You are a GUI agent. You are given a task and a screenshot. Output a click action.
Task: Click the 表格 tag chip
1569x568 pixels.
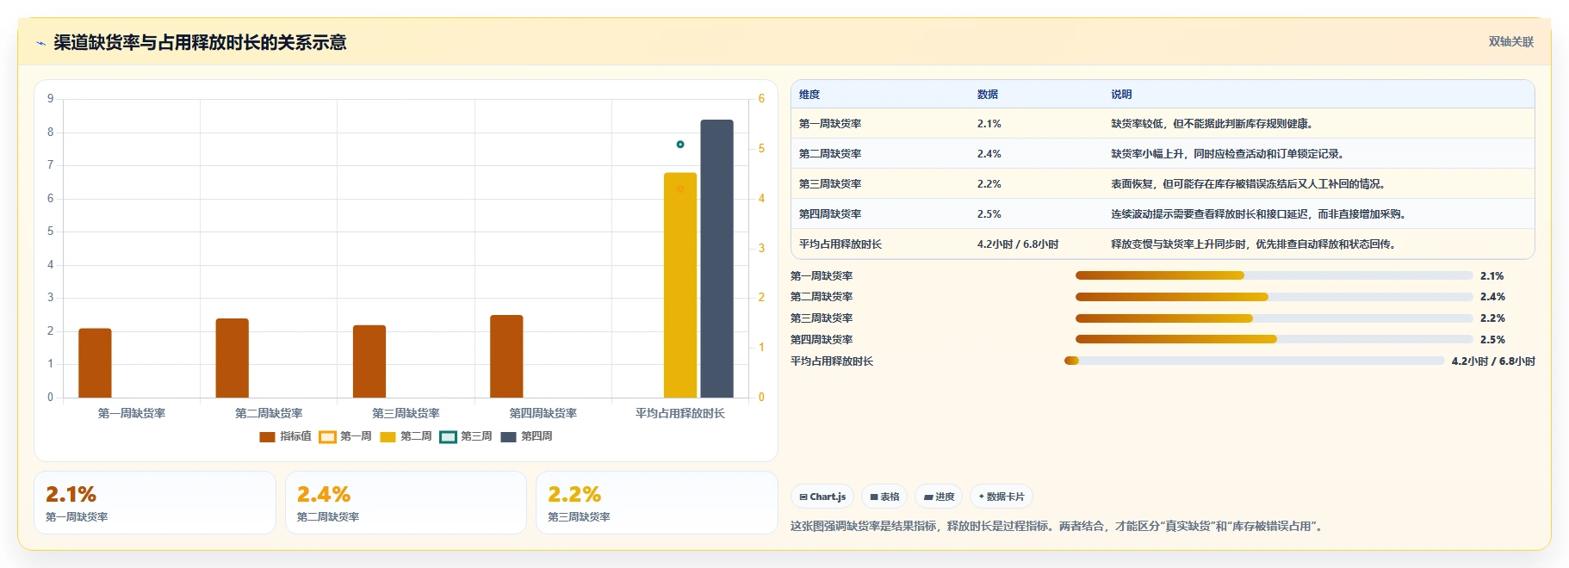point(884,497)
